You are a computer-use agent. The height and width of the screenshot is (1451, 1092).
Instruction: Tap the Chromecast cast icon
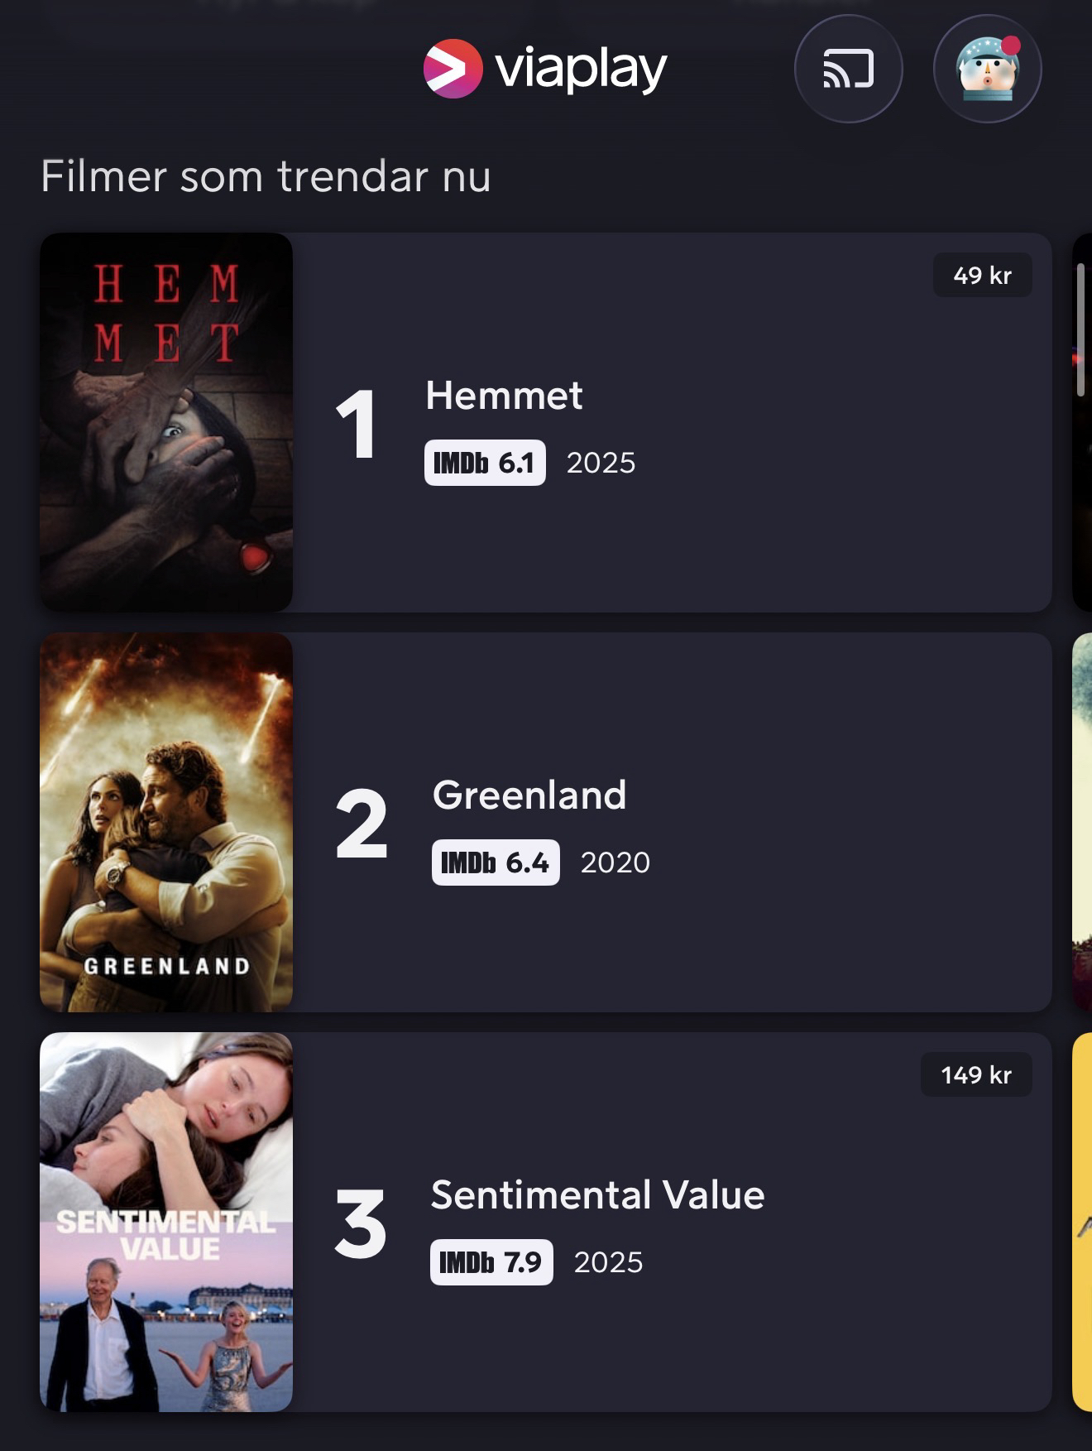(x=848, y=69)
